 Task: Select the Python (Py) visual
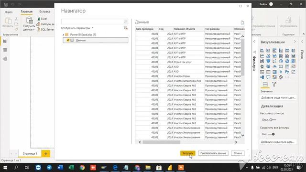coord(287,72)
